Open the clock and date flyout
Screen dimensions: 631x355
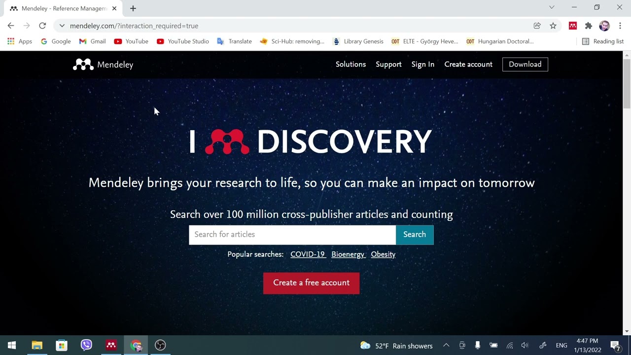tap(587, 346)
